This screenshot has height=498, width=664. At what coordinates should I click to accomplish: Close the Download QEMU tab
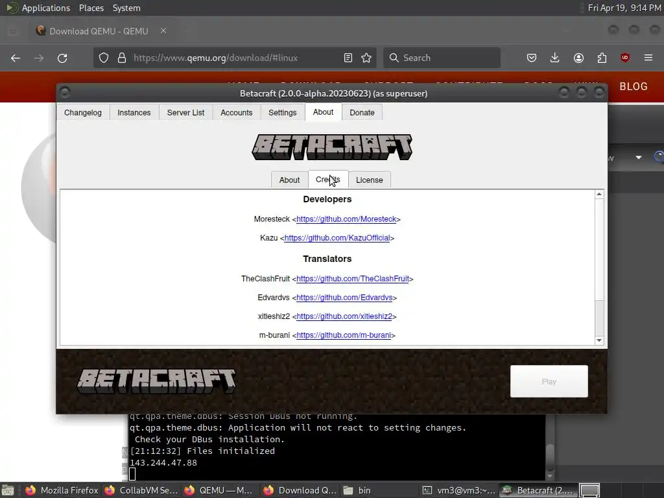click(163, 31)
